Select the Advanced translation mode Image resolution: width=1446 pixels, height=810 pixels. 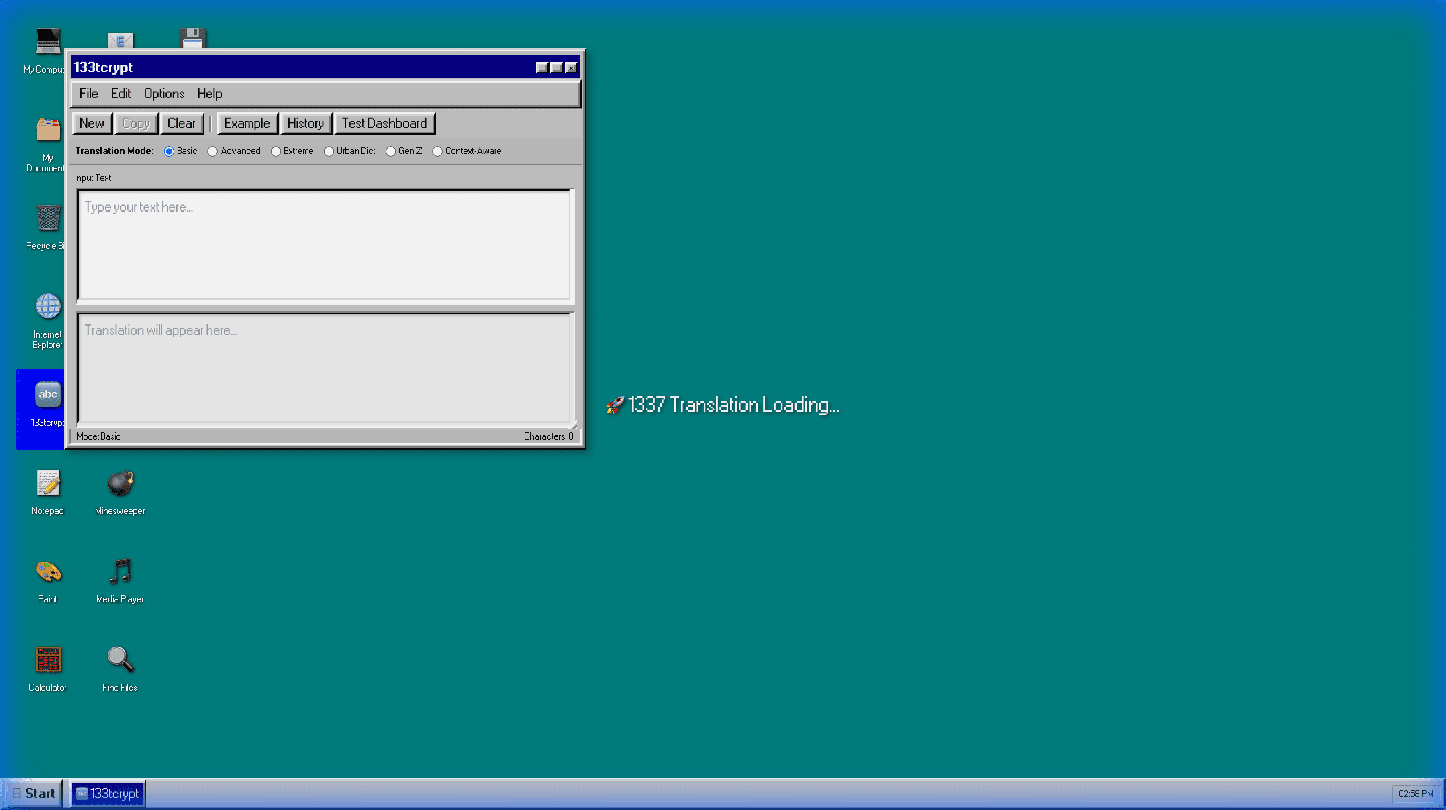212,151
